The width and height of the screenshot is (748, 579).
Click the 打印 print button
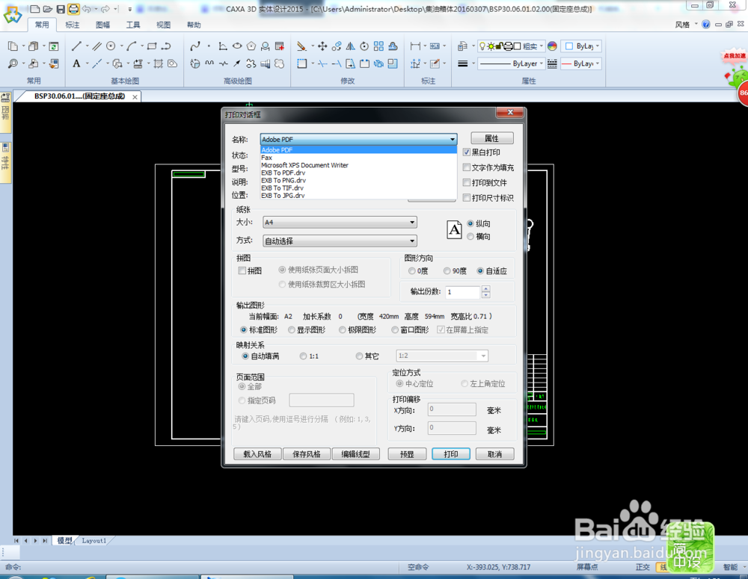[x=451, y=454]
